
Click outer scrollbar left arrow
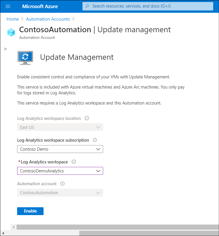click(x=3, y=233)
